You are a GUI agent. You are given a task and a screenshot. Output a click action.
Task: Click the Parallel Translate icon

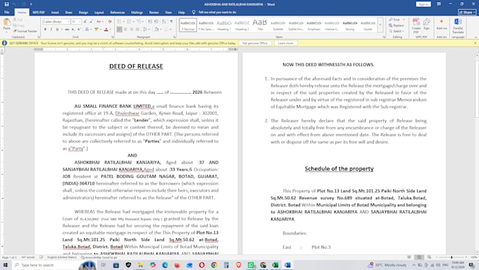point(458,25)
